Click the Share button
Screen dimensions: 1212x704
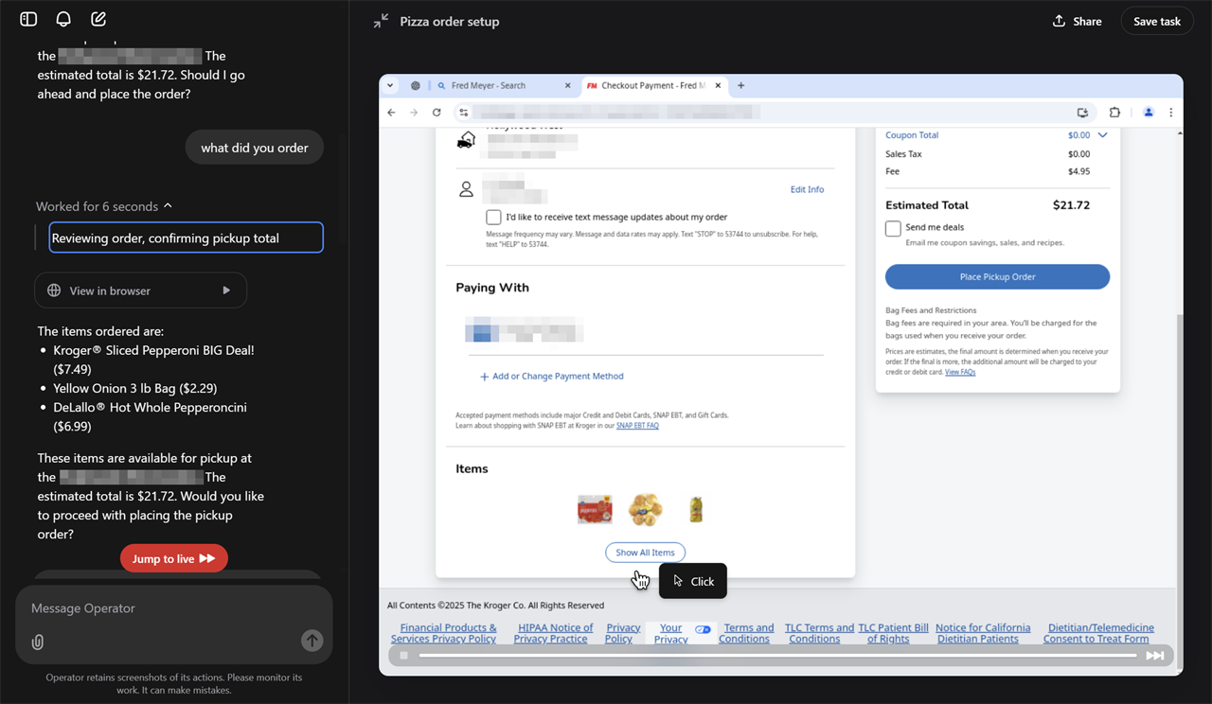coord(1078,21)
